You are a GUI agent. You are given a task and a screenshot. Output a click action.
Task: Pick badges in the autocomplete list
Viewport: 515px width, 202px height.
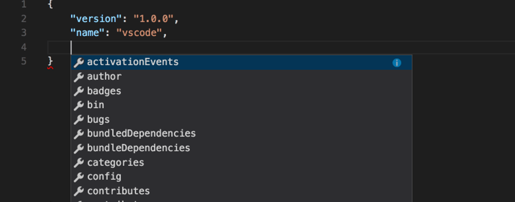[104, 91]
